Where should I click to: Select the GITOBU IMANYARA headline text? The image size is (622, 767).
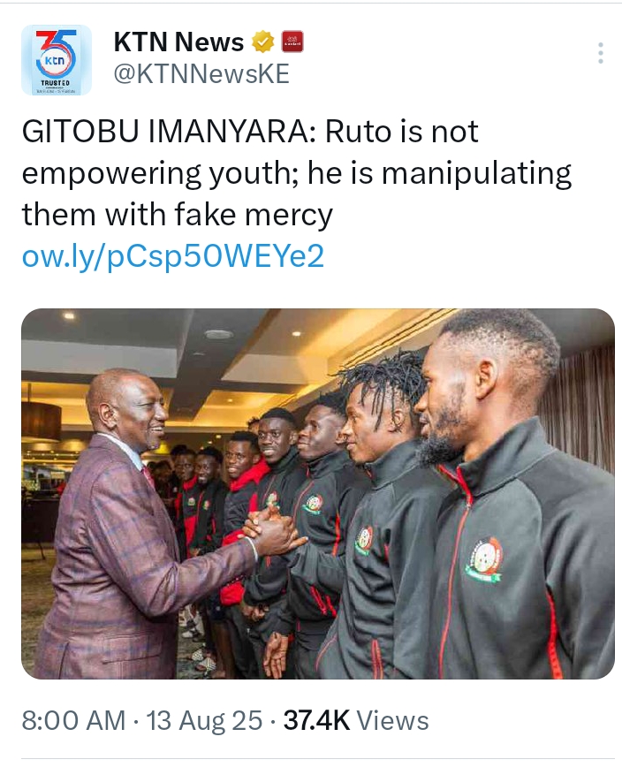point(168,132)
